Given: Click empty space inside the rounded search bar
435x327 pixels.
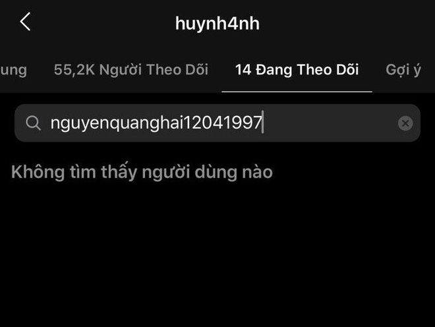Looking at the screenshot, I should [330, 123].
